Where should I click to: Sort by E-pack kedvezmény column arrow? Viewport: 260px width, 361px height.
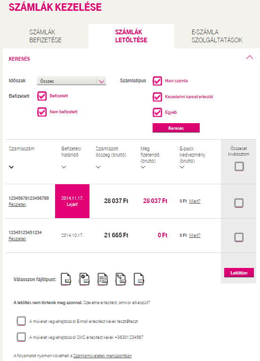point(182,167)
